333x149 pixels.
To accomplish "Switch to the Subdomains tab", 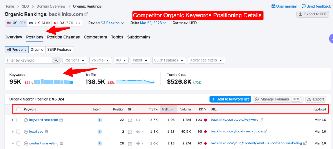I will 139,37.
